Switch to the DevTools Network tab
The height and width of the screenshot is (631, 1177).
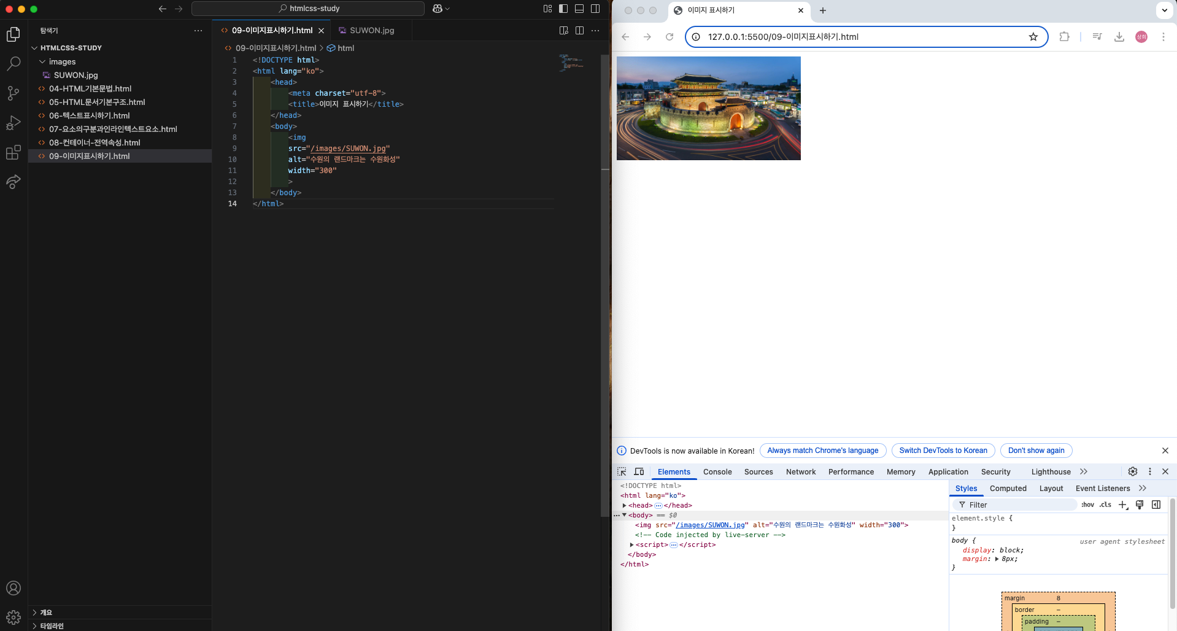pyautogui.click(x=801, y=472)
